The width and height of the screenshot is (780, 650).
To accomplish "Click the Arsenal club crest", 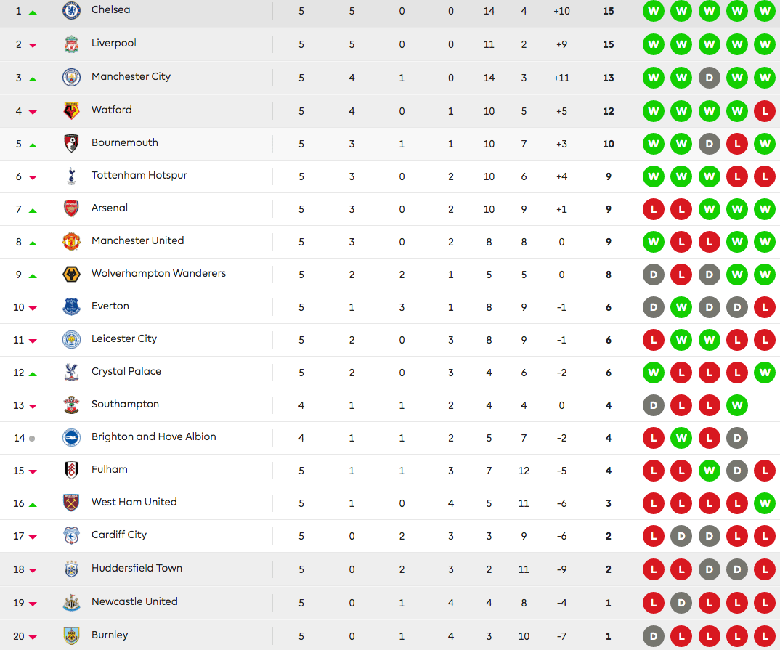I will point(70,208).
